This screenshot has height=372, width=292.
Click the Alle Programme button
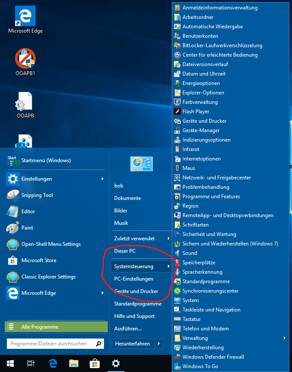(56, 327)
